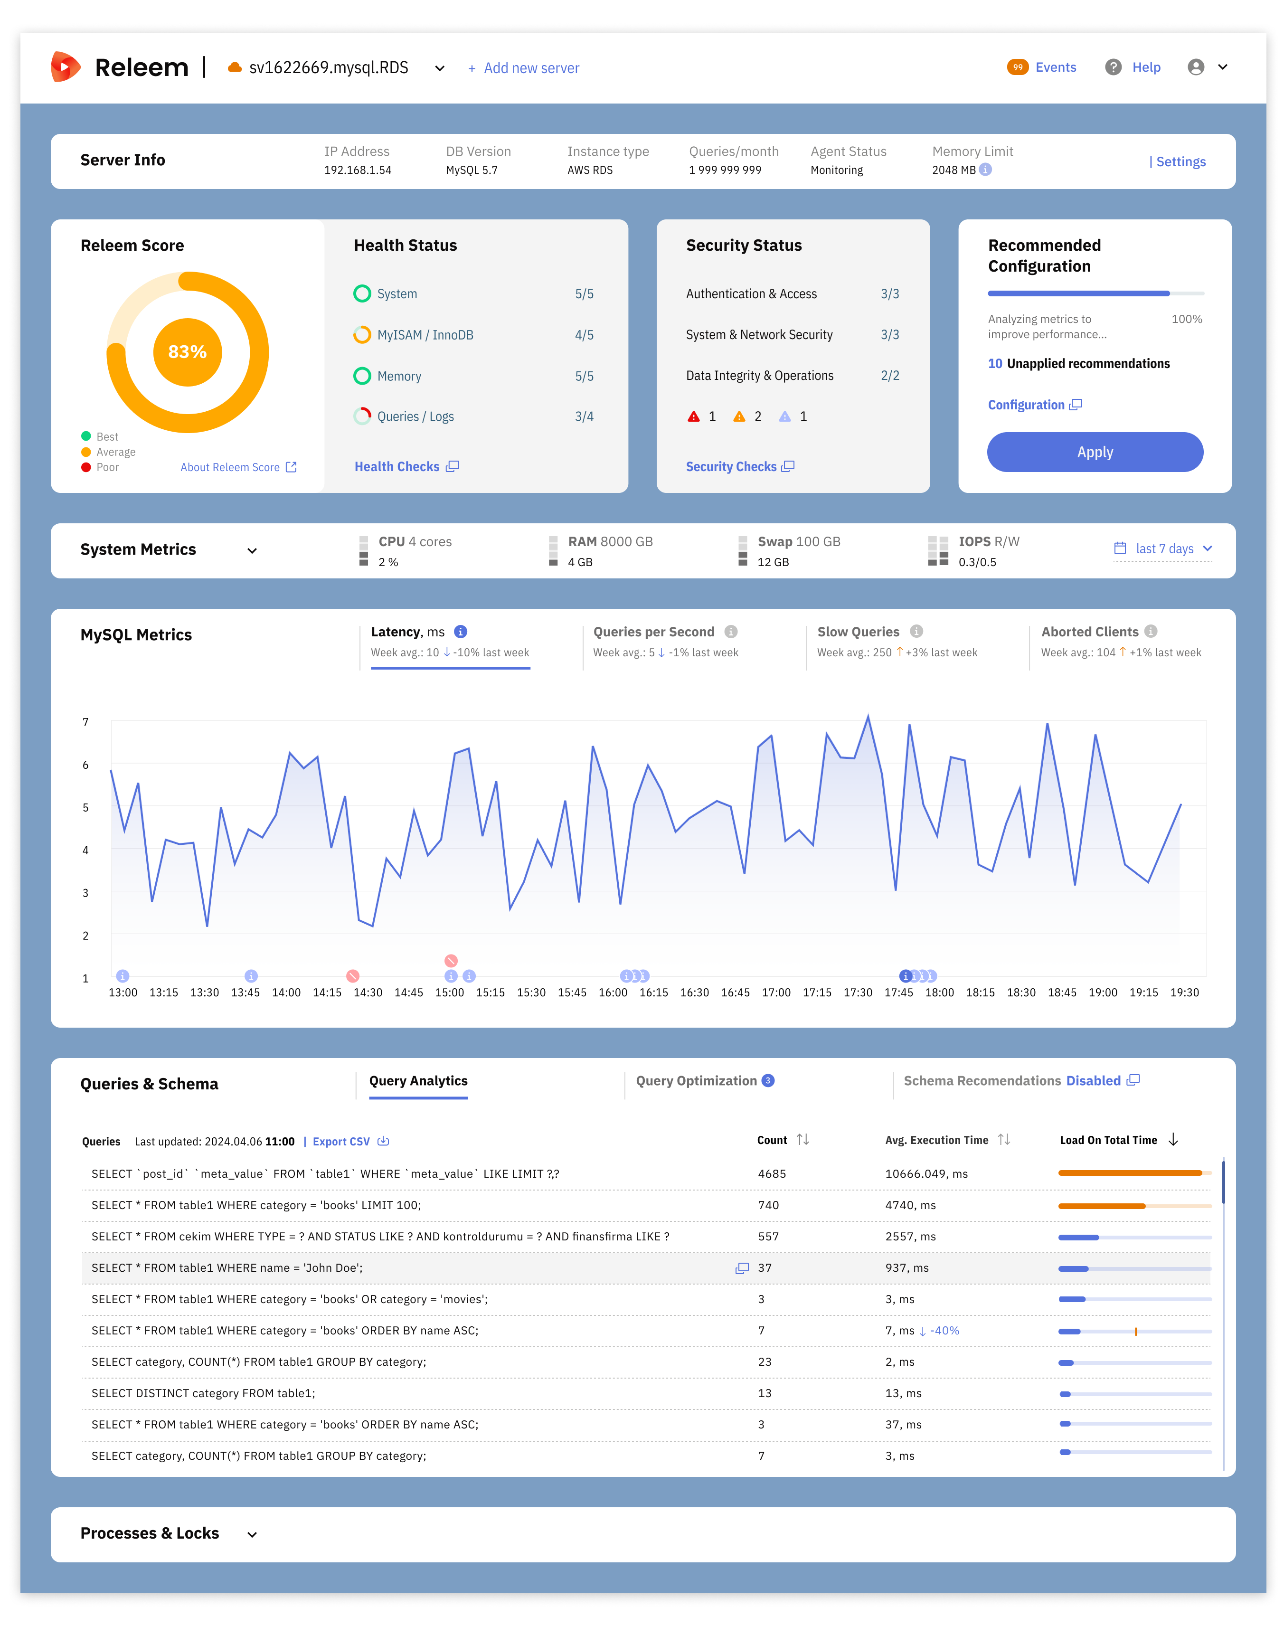Open the Security Checks external view
The width and height of the screenshot is (1284, 1626).
(788, 466)
